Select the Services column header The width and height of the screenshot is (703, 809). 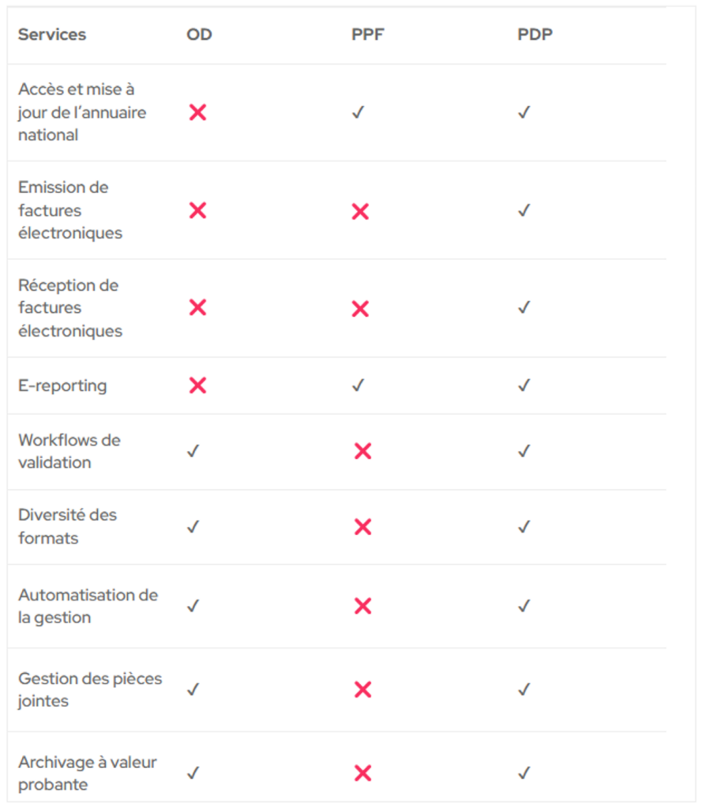click(x=52, y=35)
